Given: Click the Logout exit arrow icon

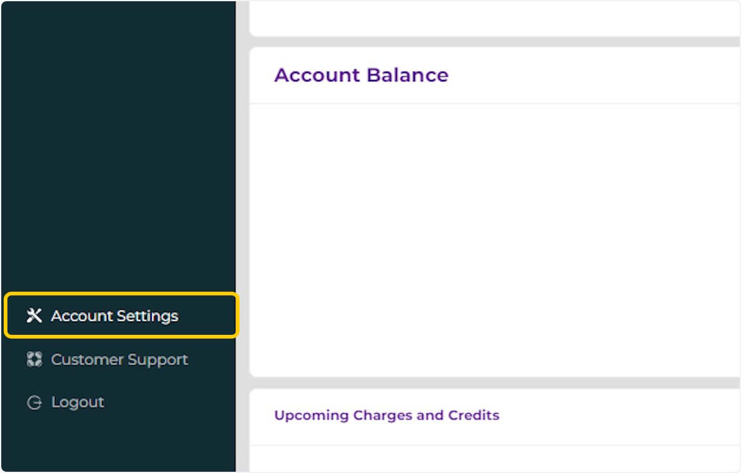Looking at the screenshot, I should (35, 401).
